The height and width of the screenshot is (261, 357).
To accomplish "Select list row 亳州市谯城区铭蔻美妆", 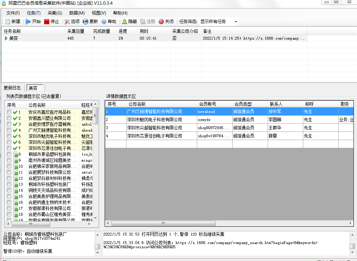I will point(49,160).
